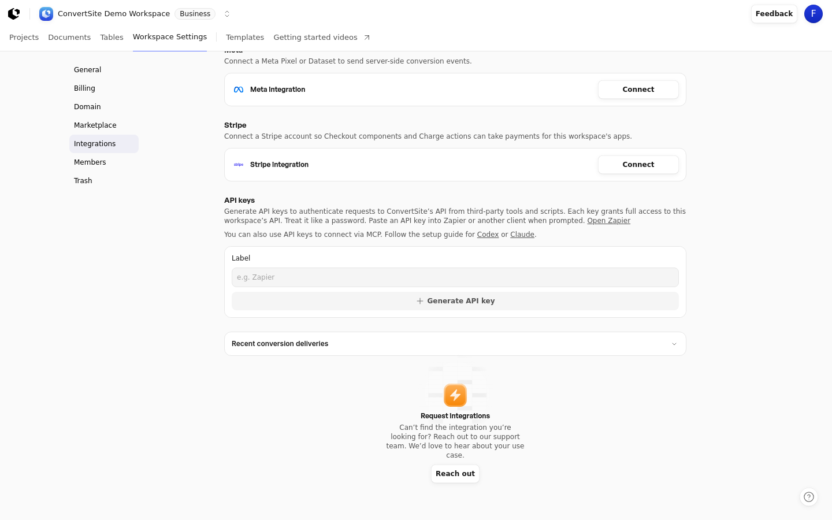Image resolution: width=832 pixels, height=520 pixels.
Task: Open the workspace switcher chevron
Action: 227,14
